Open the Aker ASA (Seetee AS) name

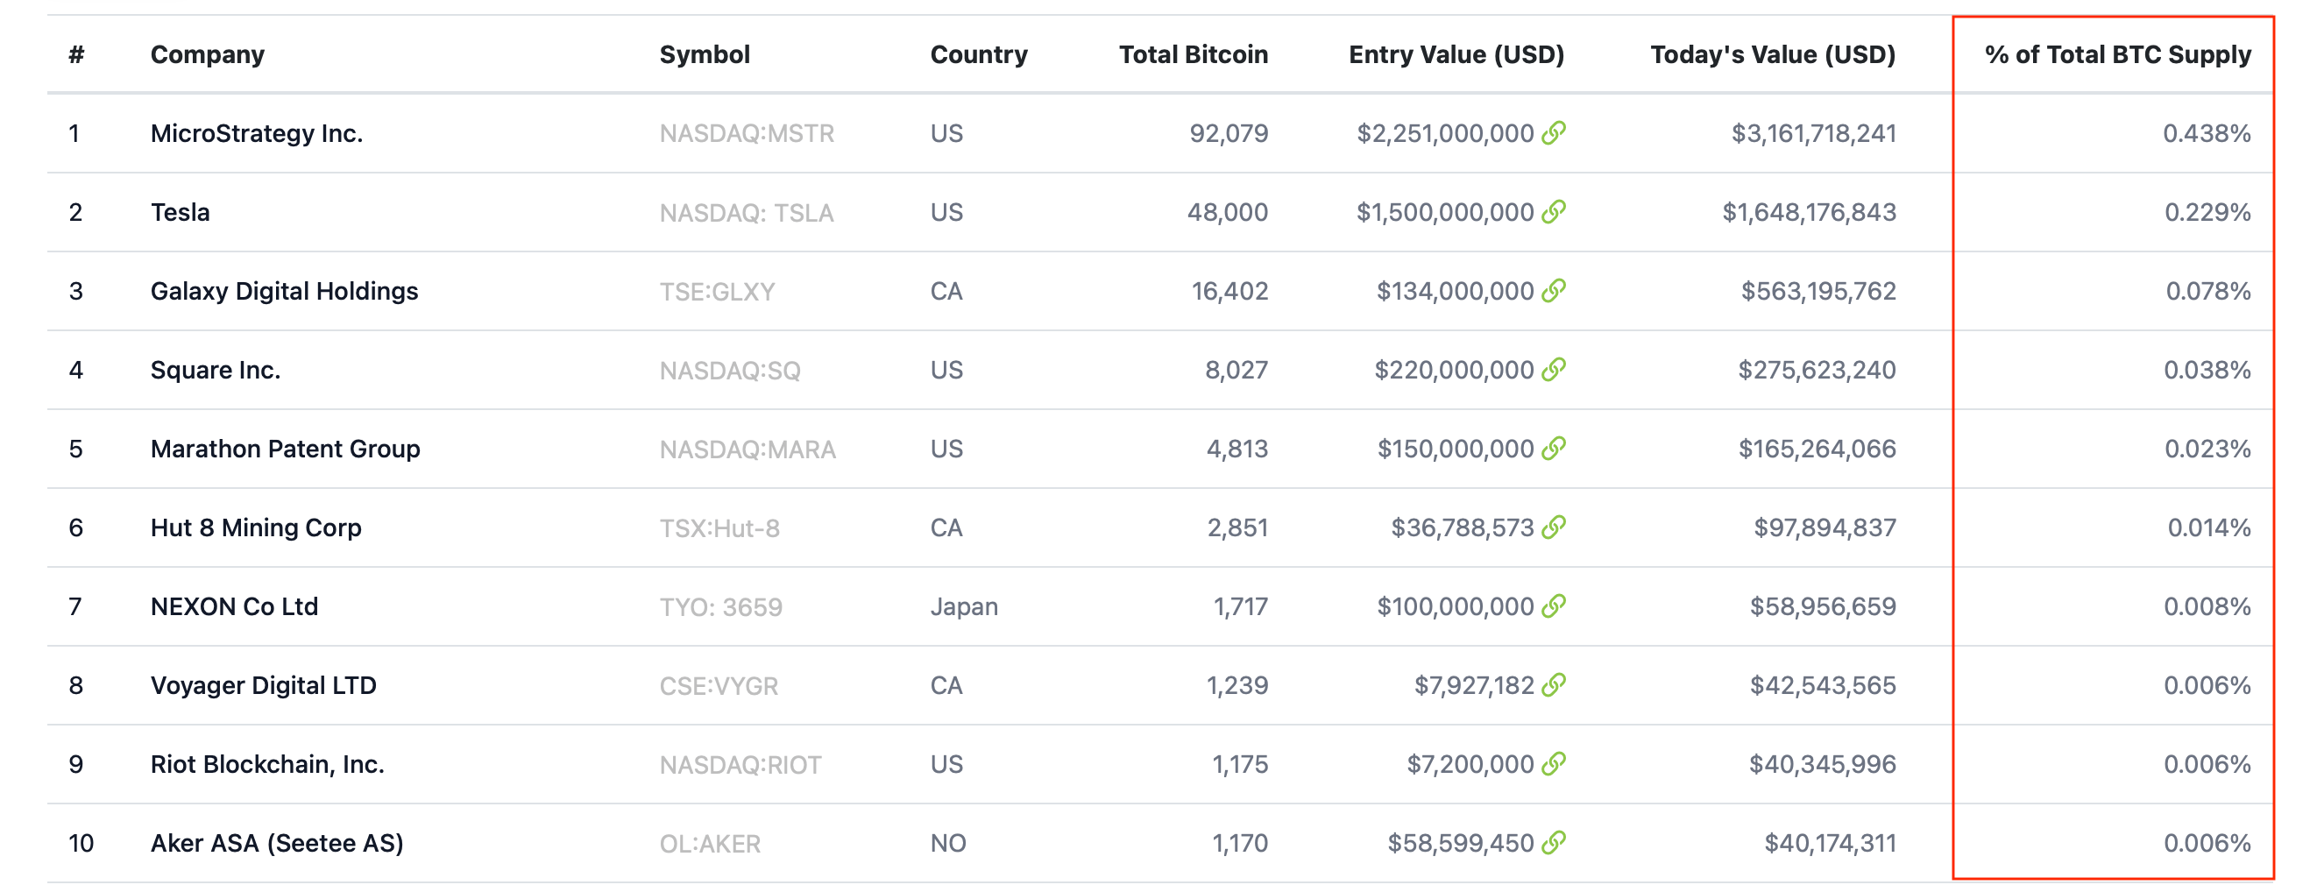[277, 844]
